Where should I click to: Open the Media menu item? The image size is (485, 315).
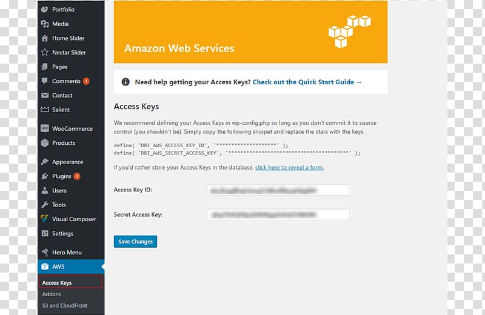(60, 24)
